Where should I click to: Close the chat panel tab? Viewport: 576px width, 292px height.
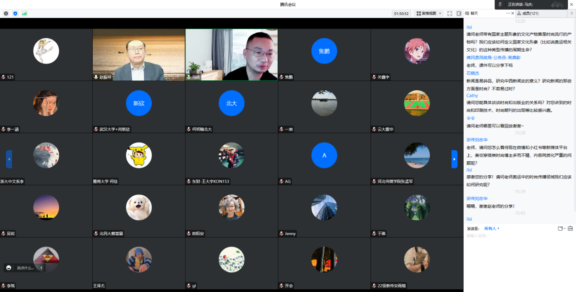pyautogui.click(x=513, y=14)
